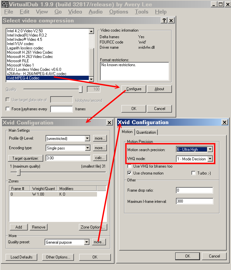Select Intel 4:2:0 Video V2.50
The width and height of the screenshot is (231, 270).
coord(48,31)
